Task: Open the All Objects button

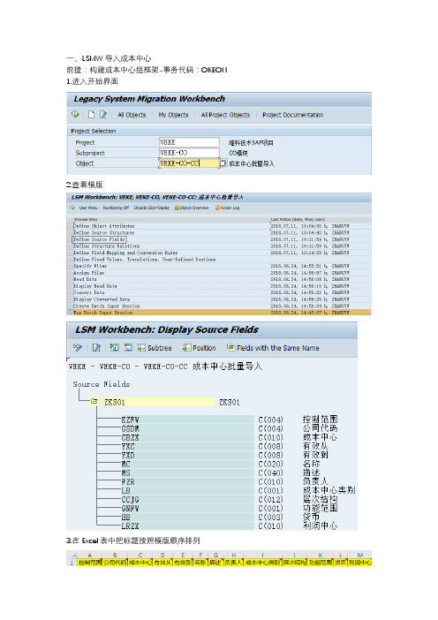Action: pos(132,115)
